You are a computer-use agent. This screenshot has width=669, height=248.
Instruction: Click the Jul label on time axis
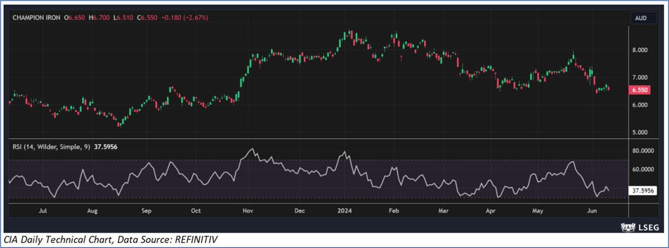pyautogui.click(x=43, y=211)
